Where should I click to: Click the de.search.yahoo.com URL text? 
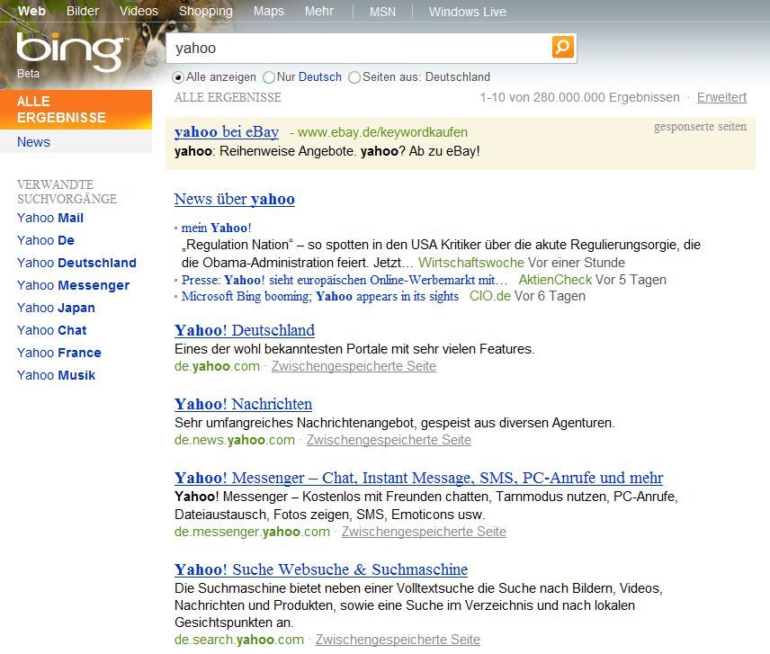[239, 640]
